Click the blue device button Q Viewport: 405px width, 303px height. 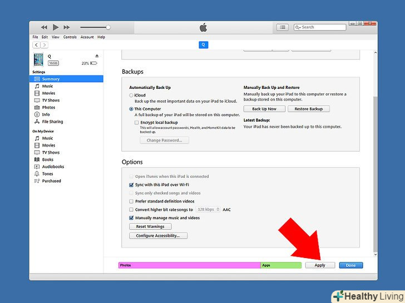coord(204,45)
